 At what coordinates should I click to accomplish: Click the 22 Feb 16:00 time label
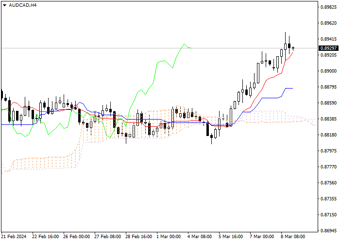pyautogui.click(x=45, y=237)
